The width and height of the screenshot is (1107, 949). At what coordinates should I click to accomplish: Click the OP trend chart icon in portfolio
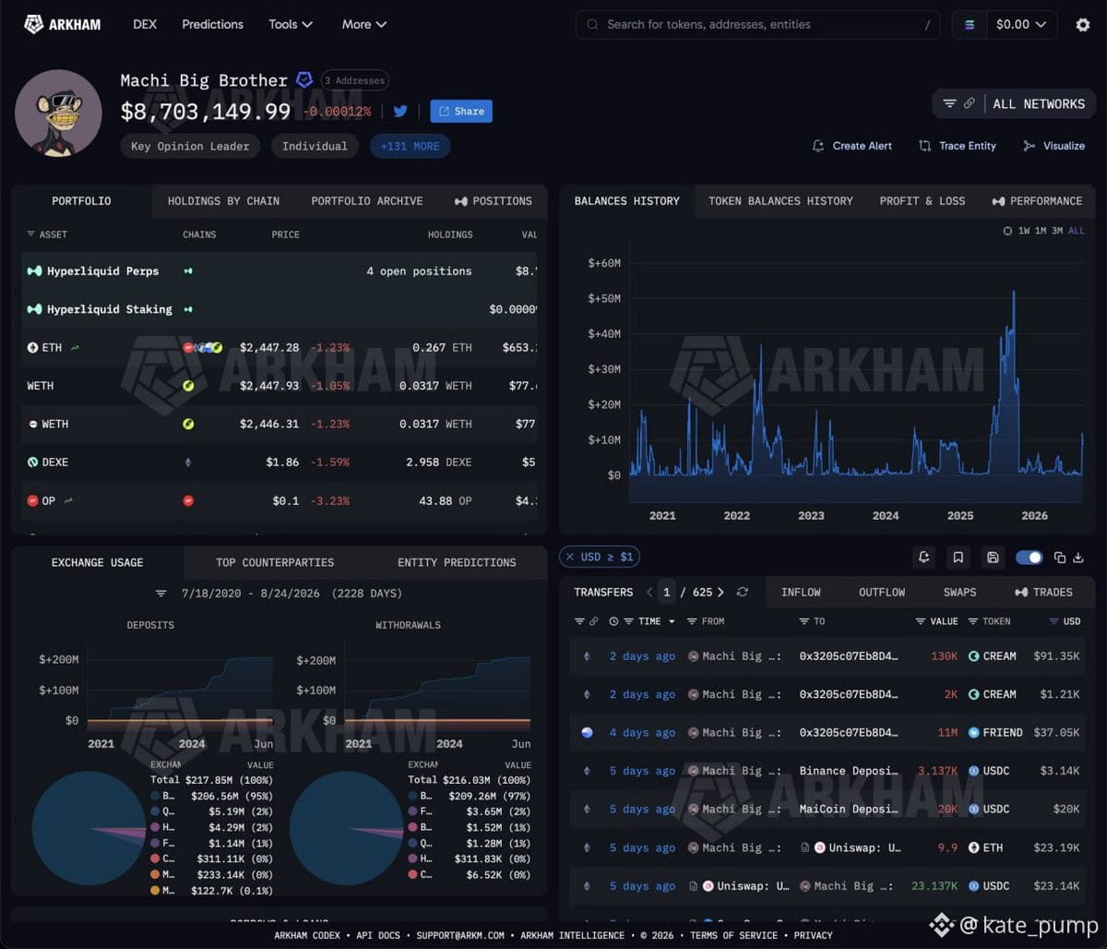point(68,500)
